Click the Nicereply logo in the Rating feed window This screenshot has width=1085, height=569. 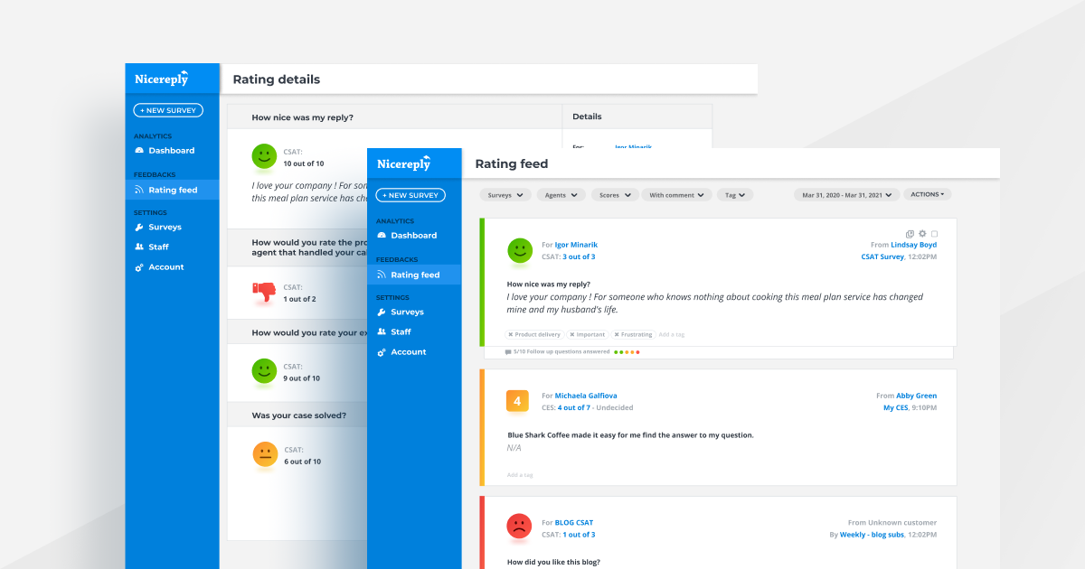tap(404, 163)
